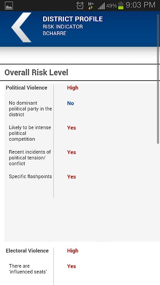Select Recent incidents of political tension item
Image resolution: width=160 pixels, height=285 pixels.
click(x=30, y=158)
